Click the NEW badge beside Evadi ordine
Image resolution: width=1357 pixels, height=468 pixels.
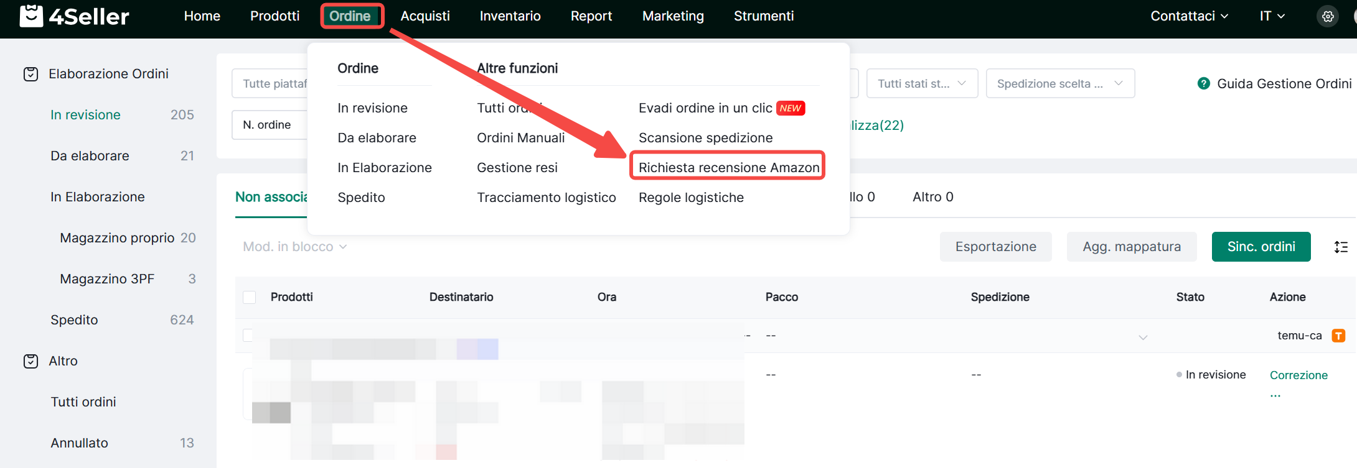click(791, 108)
